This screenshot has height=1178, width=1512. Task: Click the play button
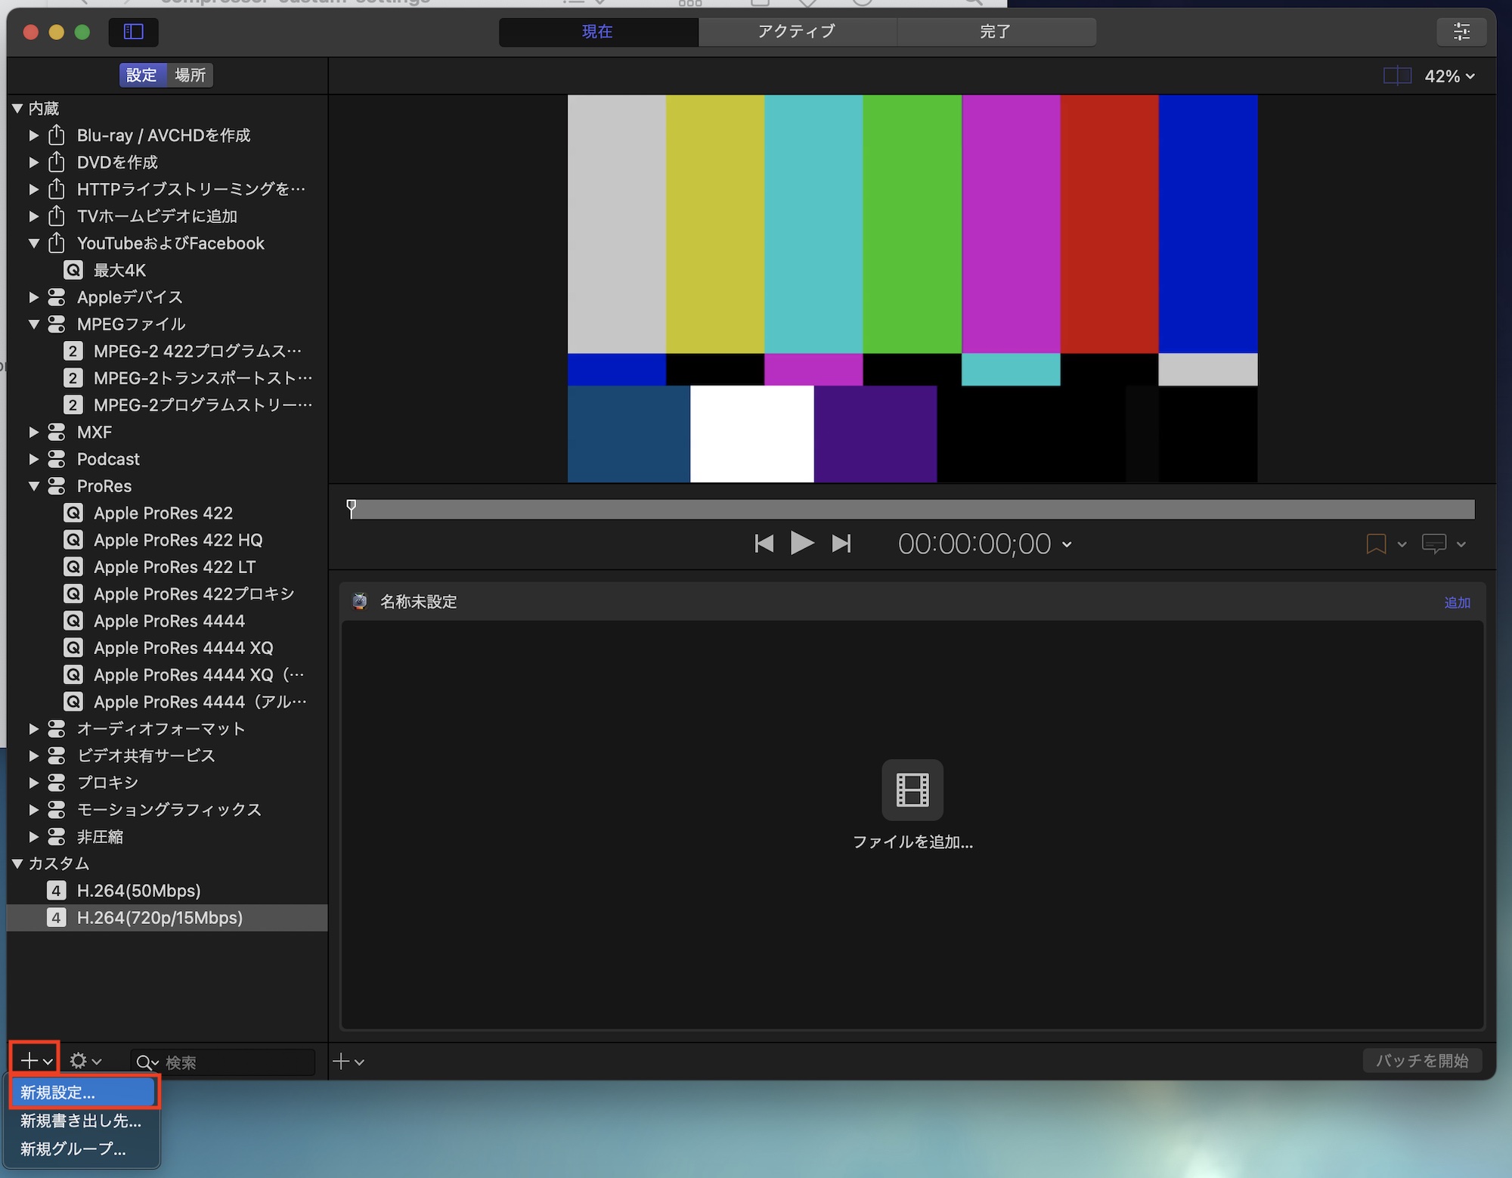(x=801, y=544)
